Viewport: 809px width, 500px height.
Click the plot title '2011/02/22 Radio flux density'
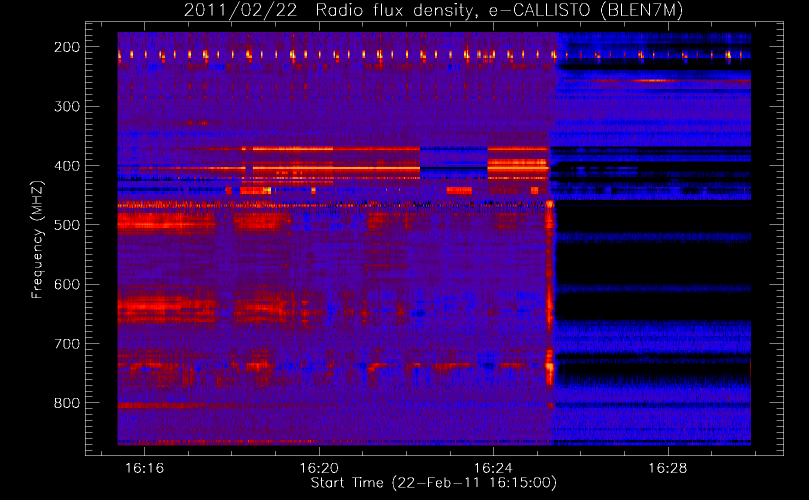pos(433,10)
